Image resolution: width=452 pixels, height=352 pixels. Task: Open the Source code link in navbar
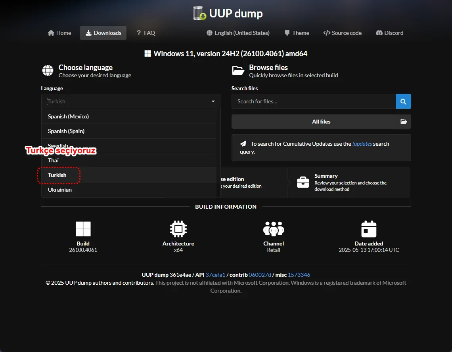point(343,33)
